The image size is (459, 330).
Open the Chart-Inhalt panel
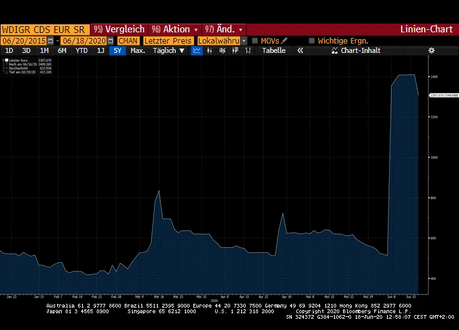(355, 50)
